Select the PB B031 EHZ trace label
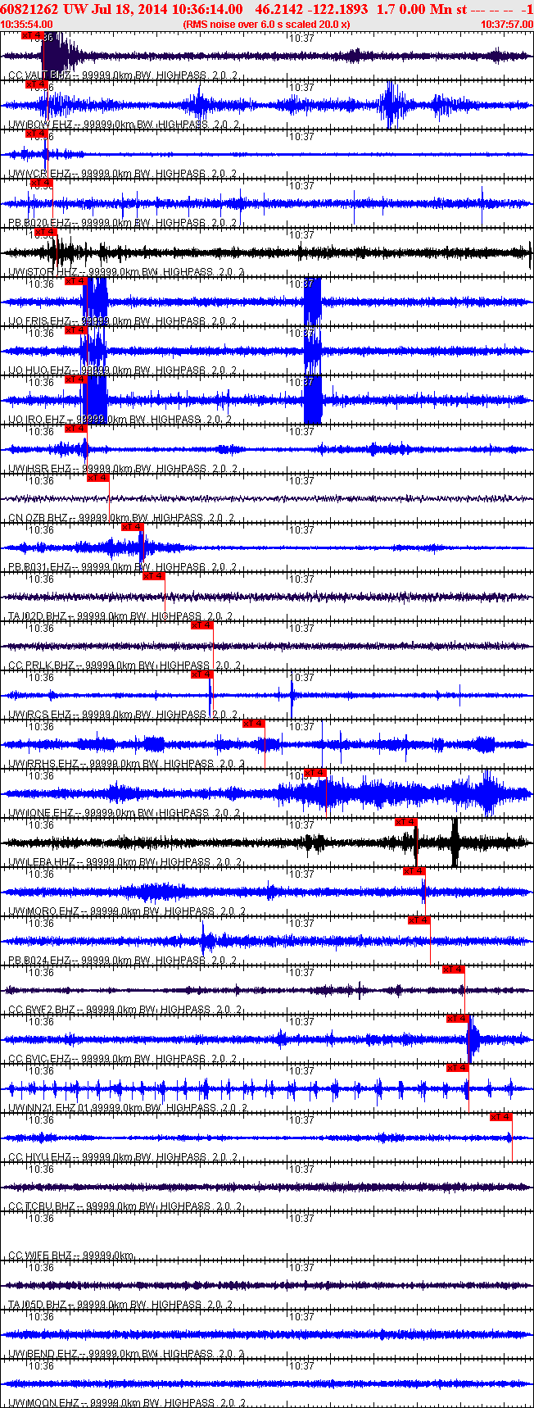Screen dimensions: 534x1408 tap(122, 567)
